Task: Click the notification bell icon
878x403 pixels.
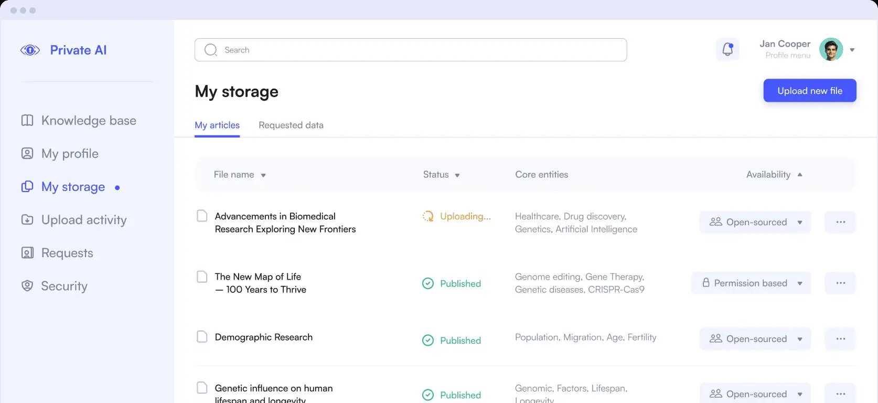Action: click(x=727, y=49)
